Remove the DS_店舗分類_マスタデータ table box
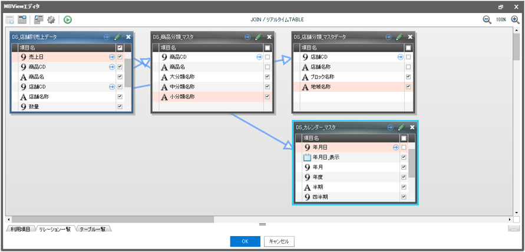 pos(410,37)
